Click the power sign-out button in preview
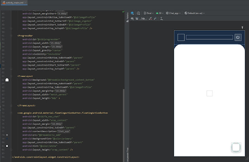The width and height of the screenshot is (249, 162). pyautogui.click(x=238, y=38)
